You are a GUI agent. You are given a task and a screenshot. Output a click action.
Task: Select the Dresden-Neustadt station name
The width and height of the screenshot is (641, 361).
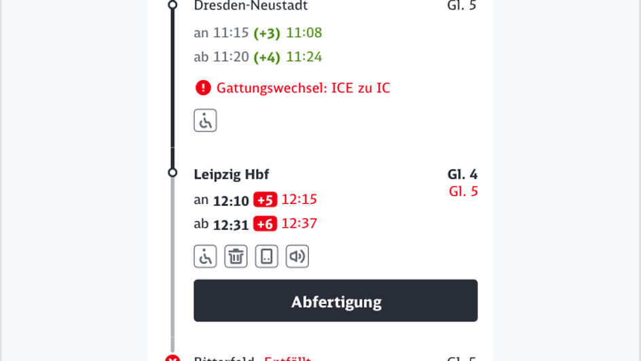point(251,6)
